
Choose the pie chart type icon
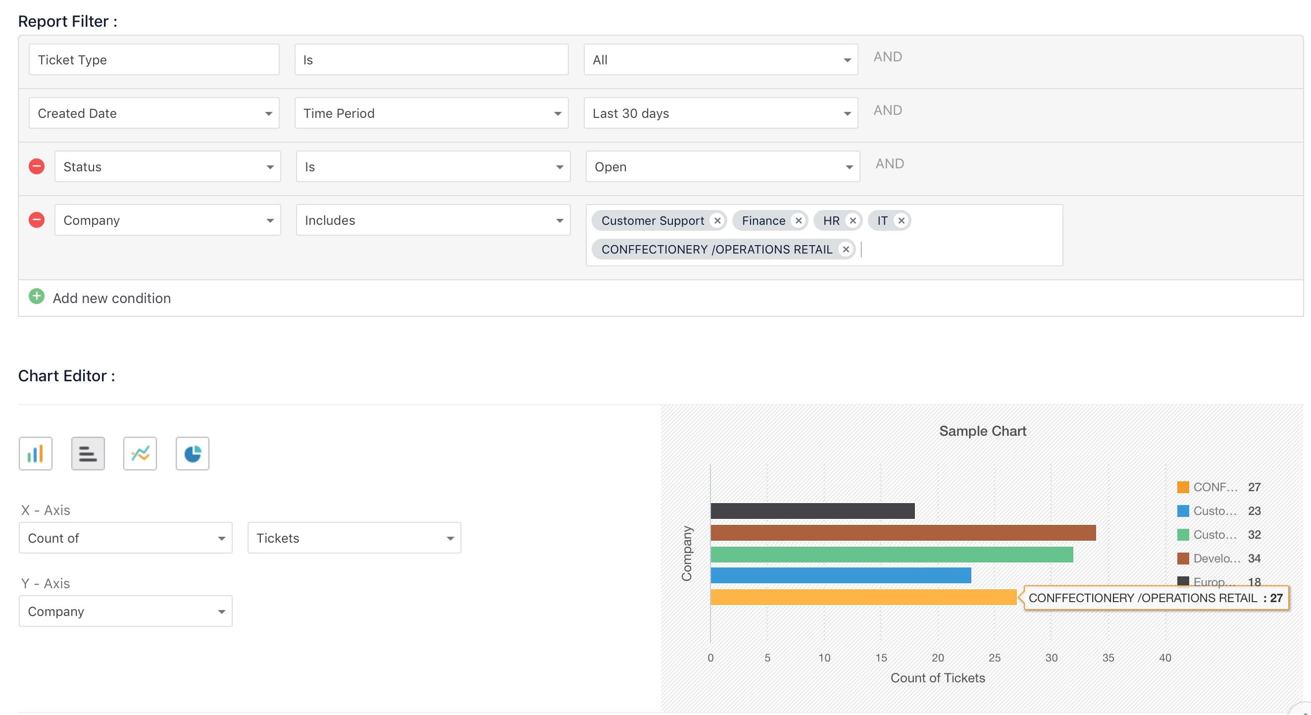coord(193,453)
